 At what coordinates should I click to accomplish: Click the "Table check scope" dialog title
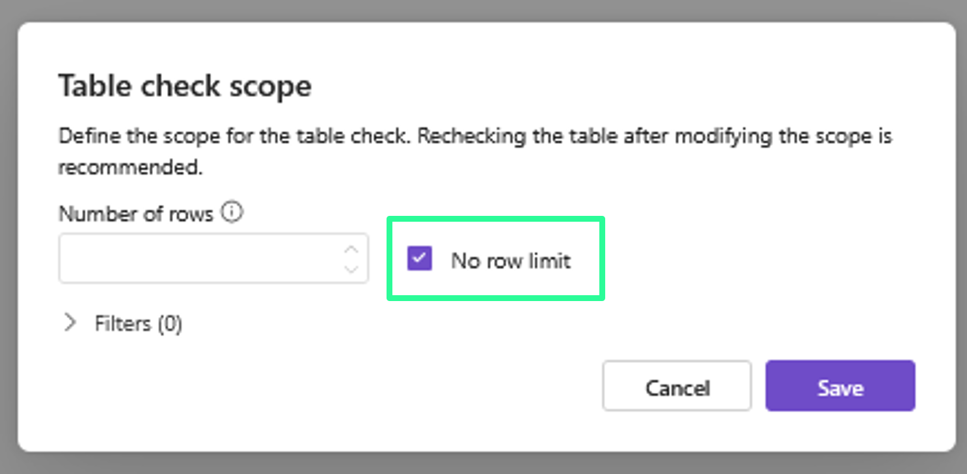[x=185, y=86]
